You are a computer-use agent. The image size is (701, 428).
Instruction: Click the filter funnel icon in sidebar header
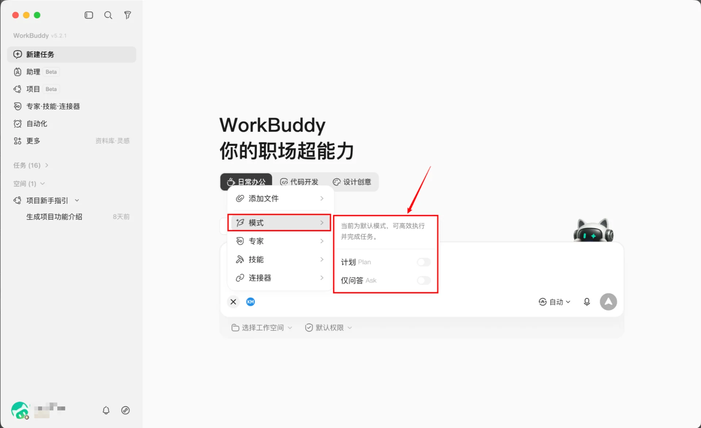(x=127, y=15)
